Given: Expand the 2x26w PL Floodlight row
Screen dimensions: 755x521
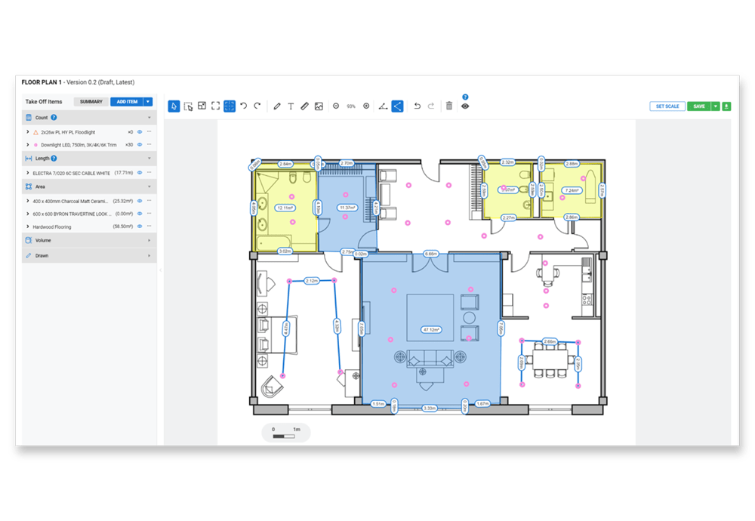Looking at the screenshot, I should [x=27, y=132].
